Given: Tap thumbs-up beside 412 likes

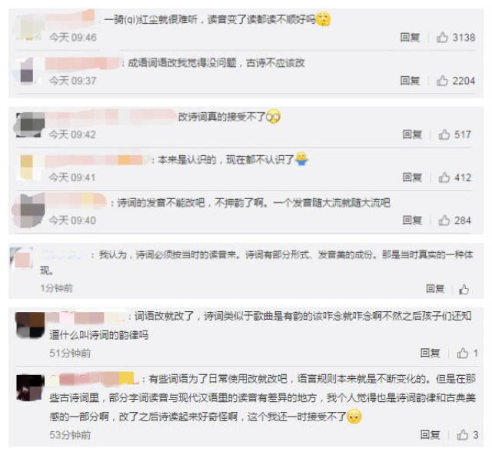Looking at the screenshot, I should (x=444, y=178).
